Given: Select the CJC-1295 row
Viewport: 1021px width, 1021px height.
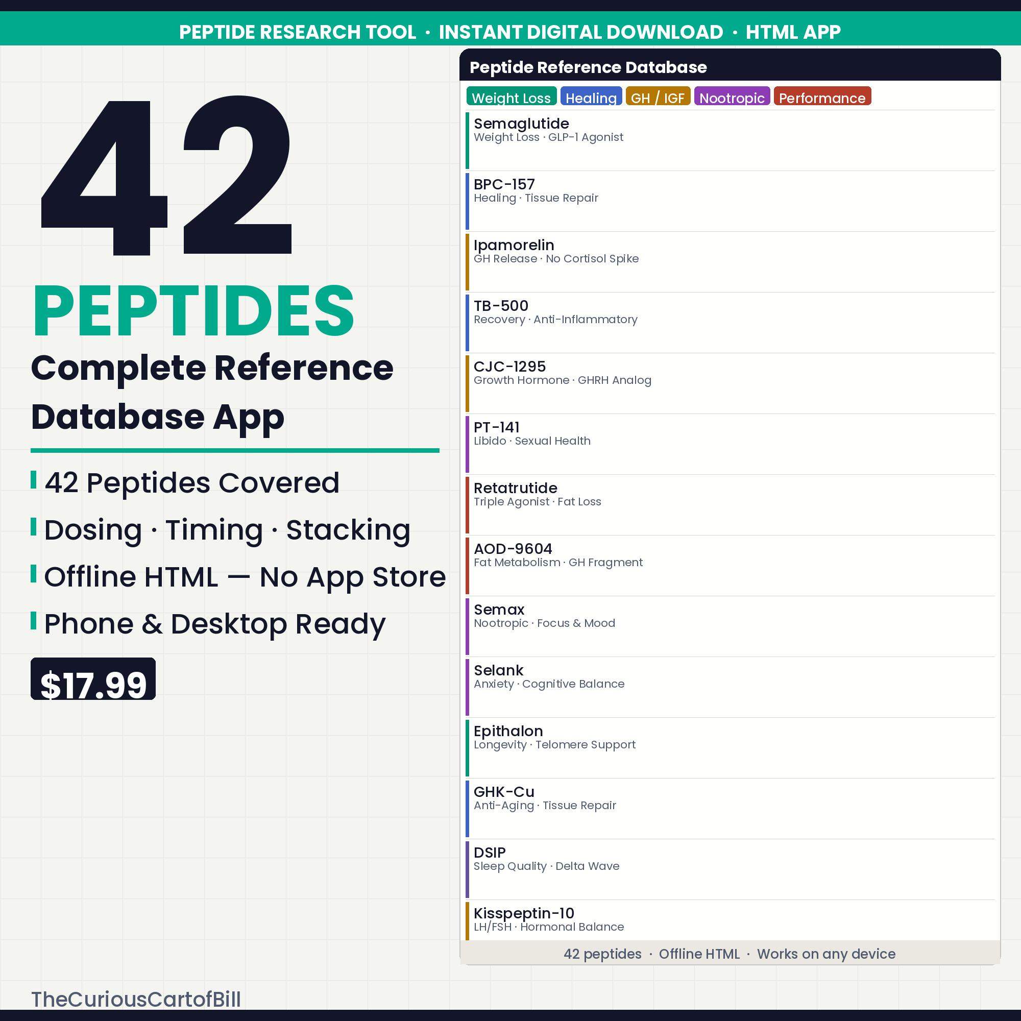Looking at the screenshot, I should tap(730, 384).
